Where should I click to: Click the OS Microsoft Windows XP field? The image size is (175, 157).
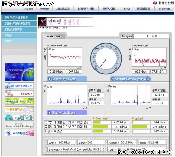[136, 149]
